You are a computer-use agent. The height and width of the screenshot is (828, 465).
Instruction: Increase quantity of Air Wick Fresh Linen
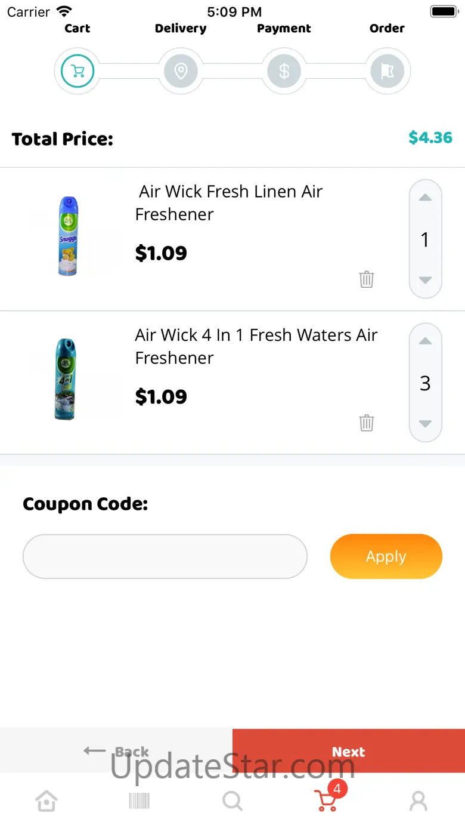[425, 198]
